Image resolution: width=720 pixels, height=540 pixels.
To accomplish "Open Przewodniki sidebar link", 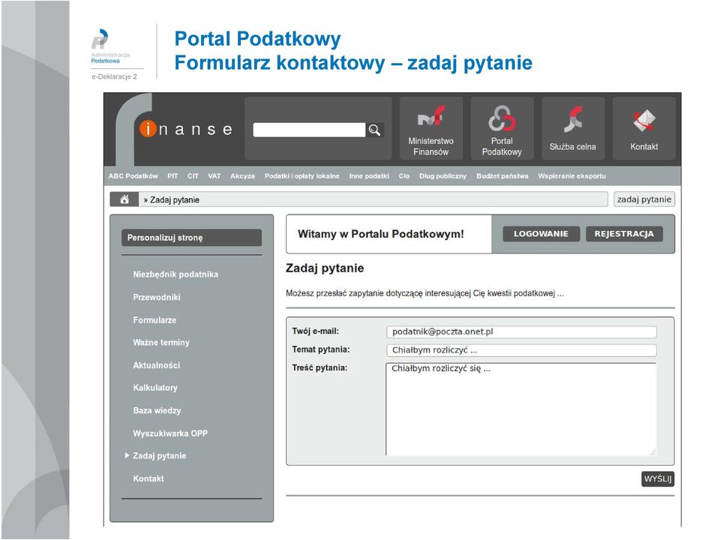I will [x=157, y=298].
